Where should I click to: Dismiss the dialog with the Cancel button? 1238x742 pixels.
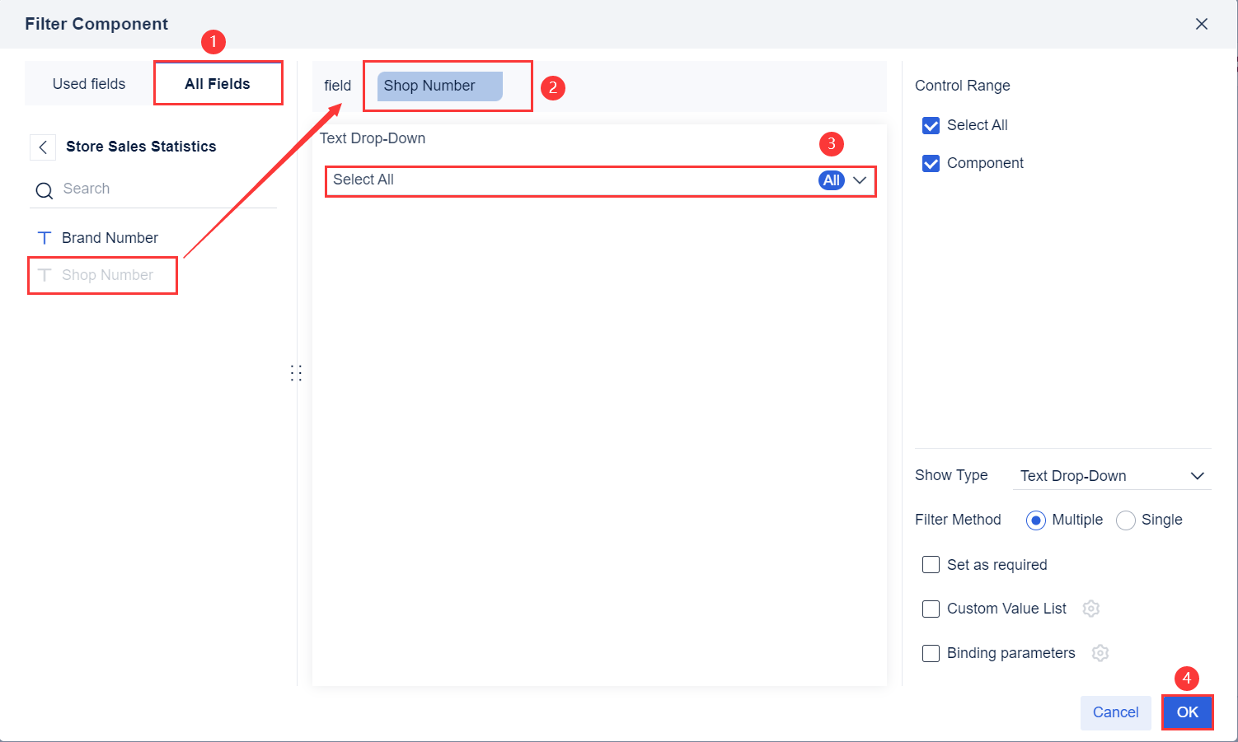point(1115,712)
